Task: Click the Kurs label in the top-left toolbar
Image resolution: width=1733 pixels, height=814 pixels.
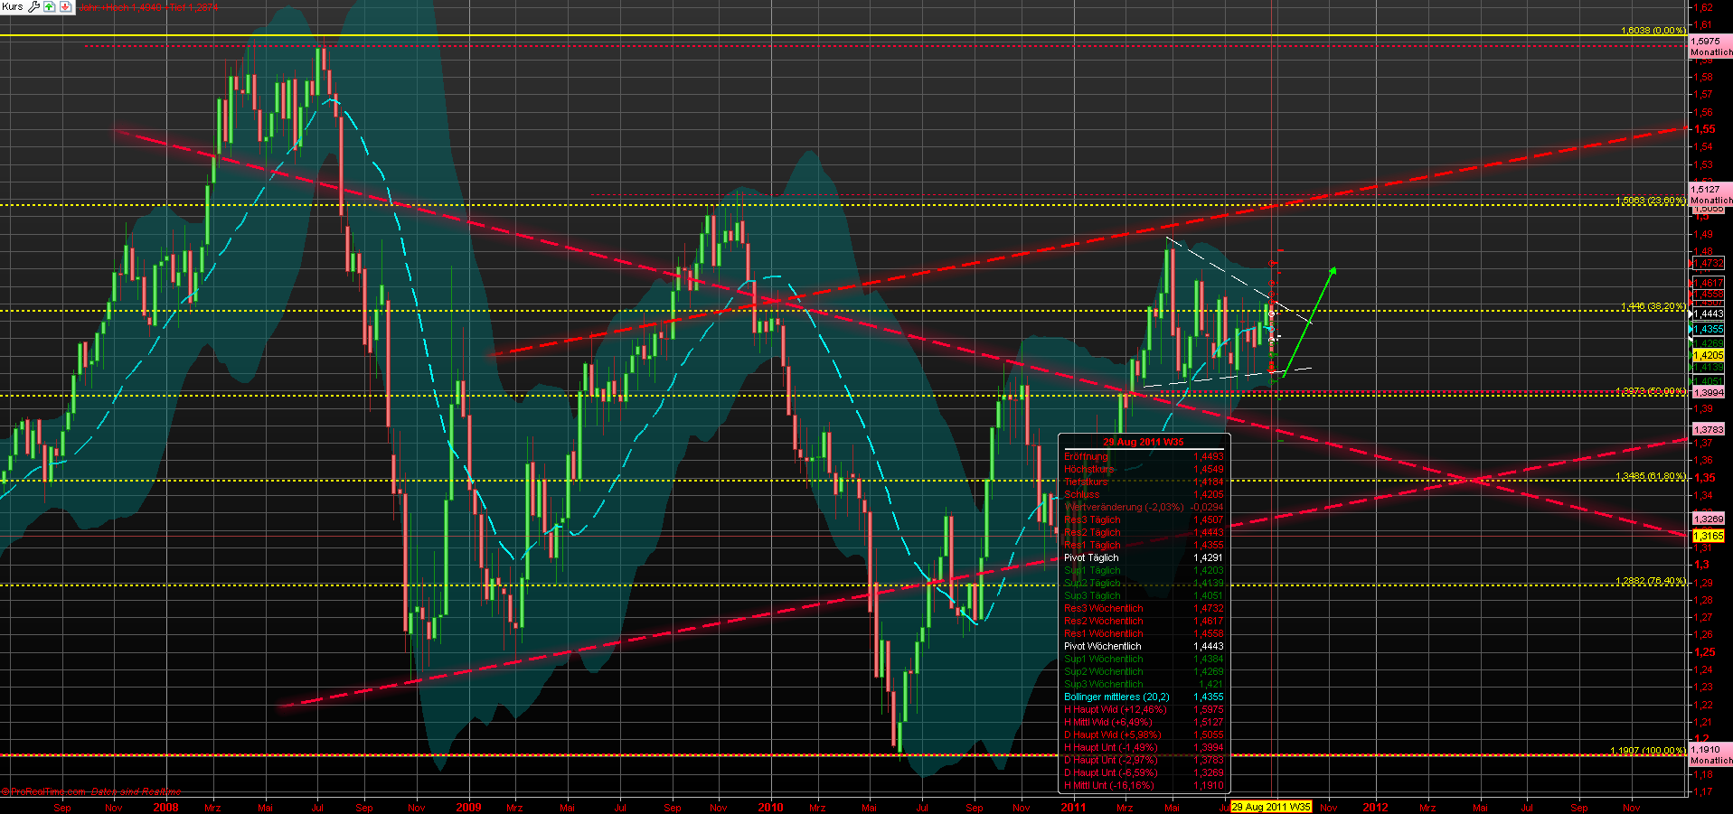Action: [13, 6]
